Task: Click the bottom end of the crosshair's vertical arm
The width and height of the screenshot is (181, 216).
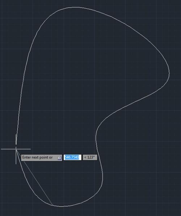Action: pos(16,164)
